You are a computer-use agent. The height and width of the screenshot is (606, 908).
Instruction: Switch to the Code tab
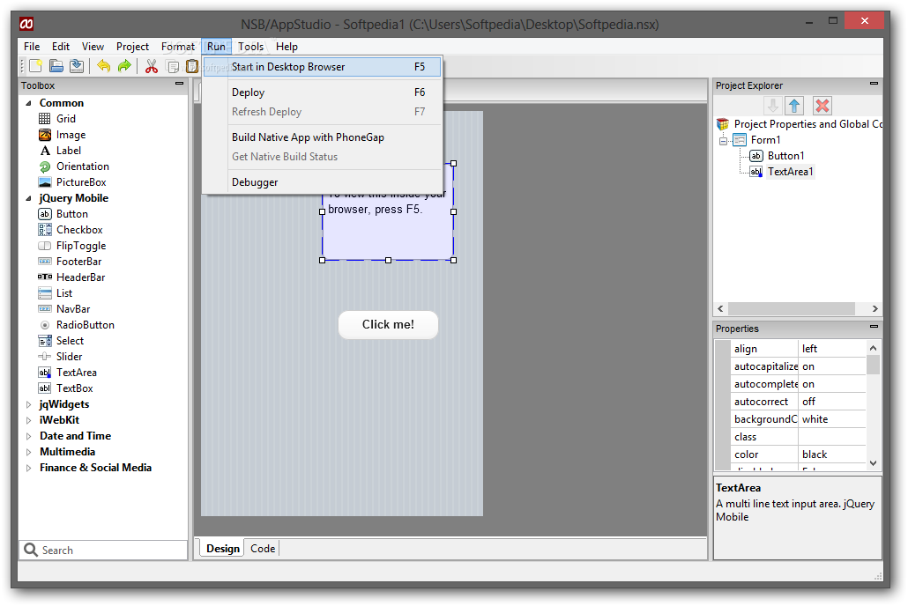pyautogui.click(x=263, y=549)
